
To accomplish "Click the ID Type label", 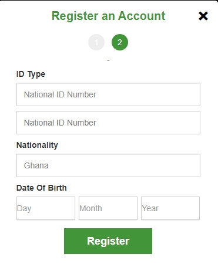I will (x=31, y=75).
